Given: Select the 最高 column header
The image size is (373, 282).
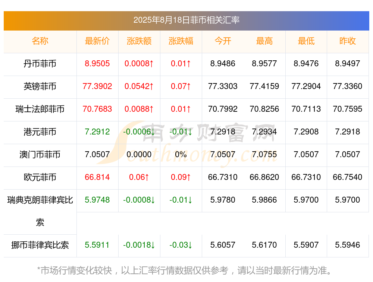Looking at the screenshot, I should 264,41.
